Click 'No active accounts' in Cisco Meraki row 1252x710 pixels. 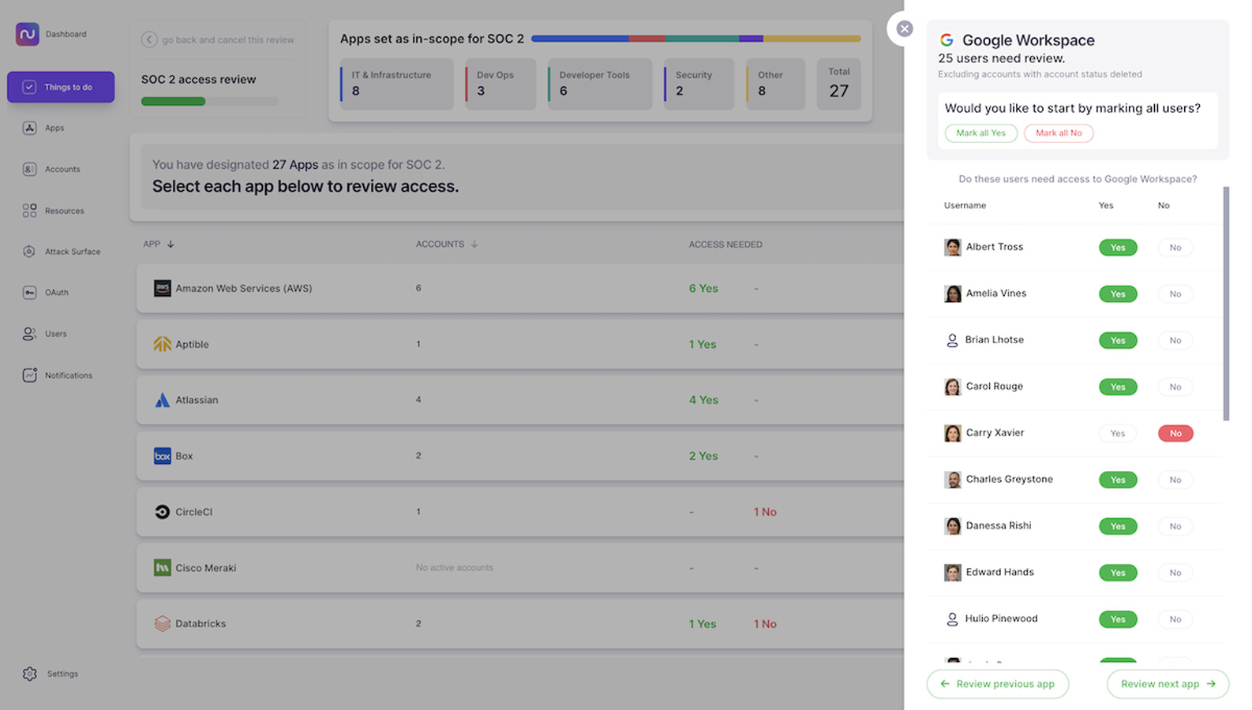click(x=455, y=568)
